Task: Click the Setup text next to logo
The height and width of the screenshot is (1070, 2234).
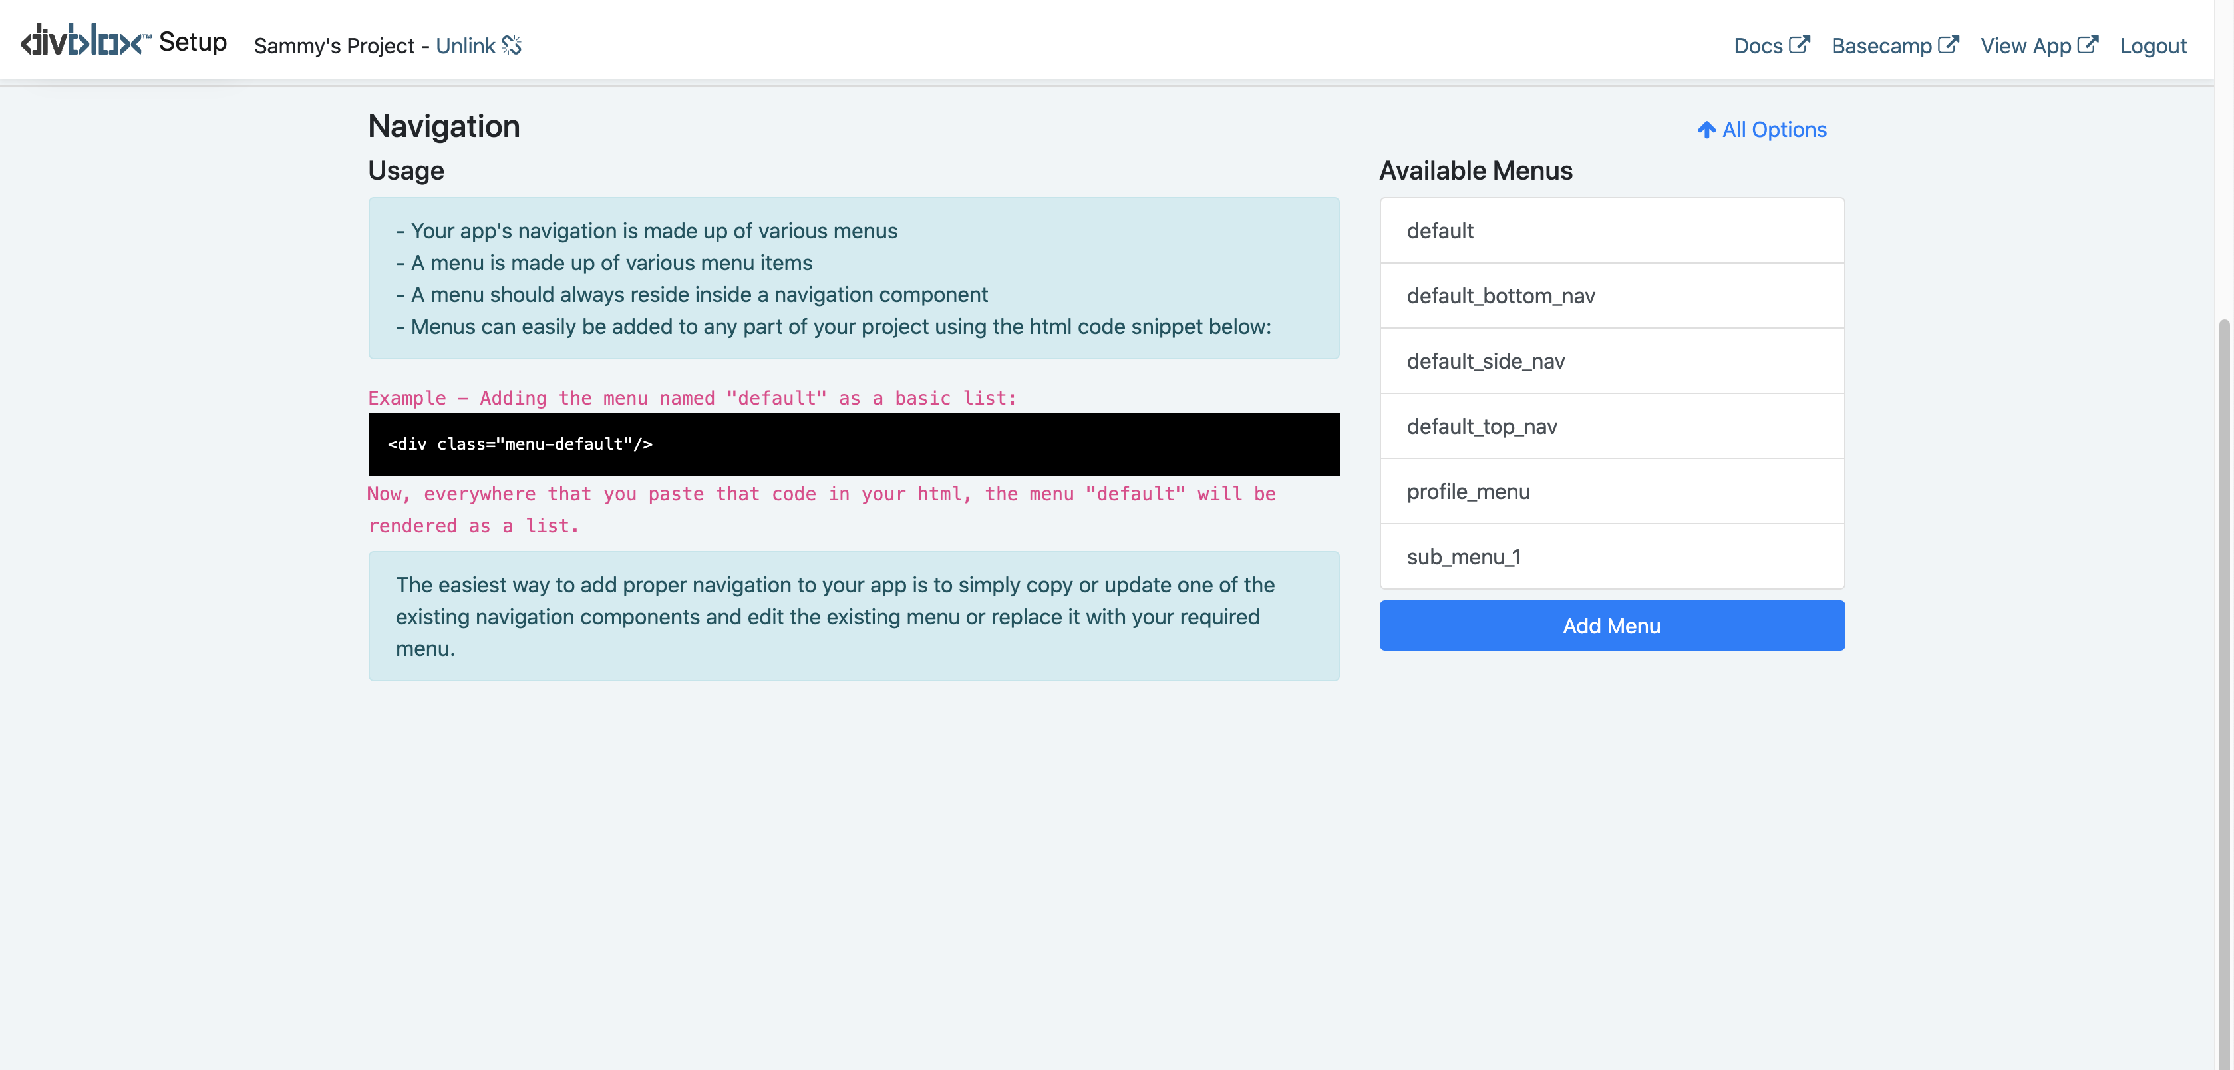Action: tap(192, 42)
